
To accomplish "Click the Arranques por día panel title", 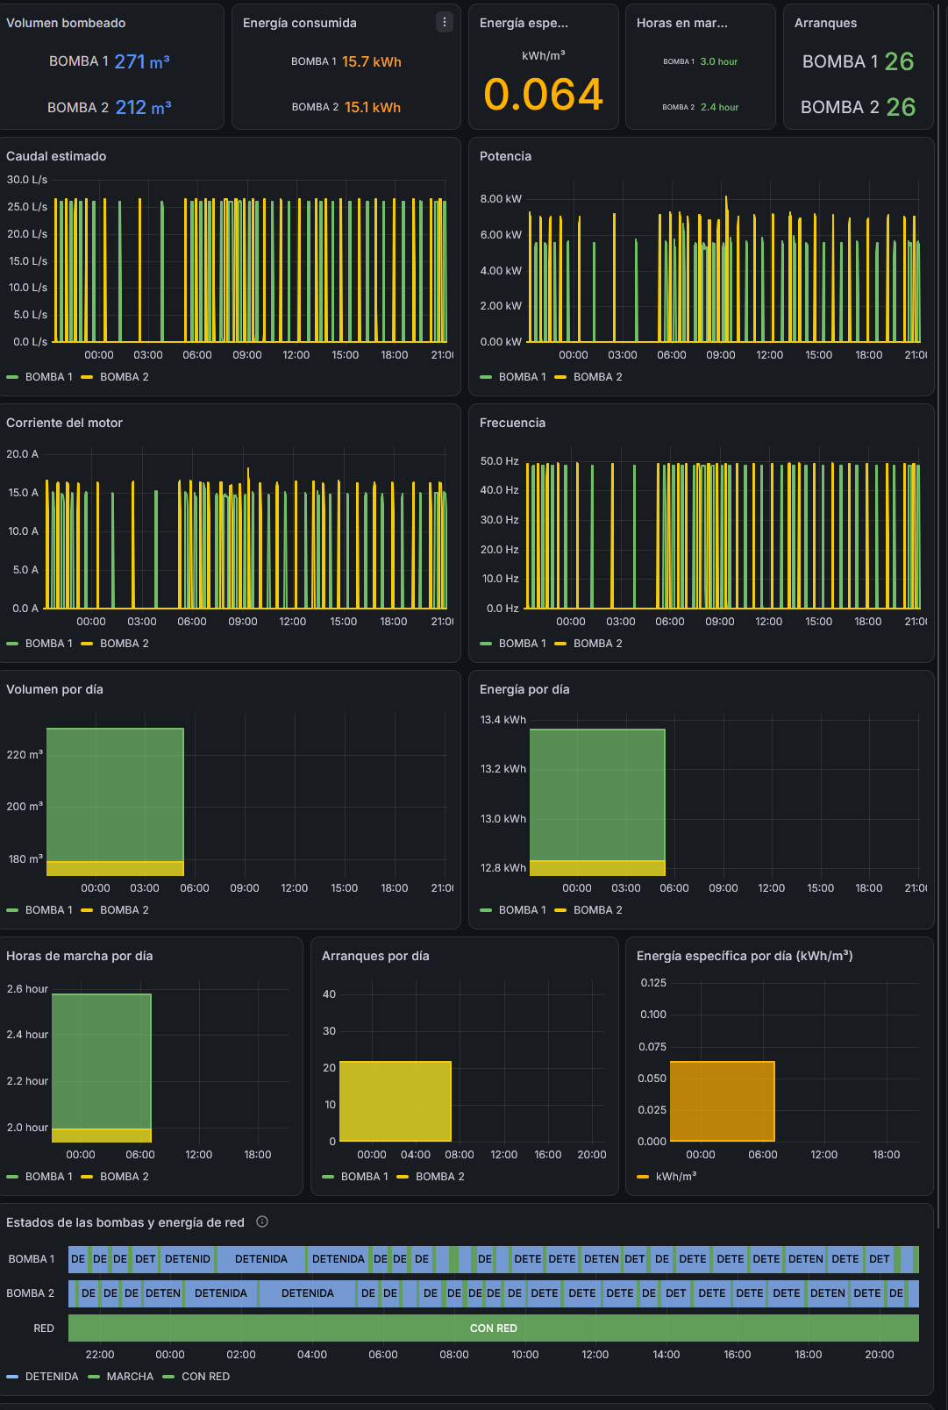I will [375, 956].
